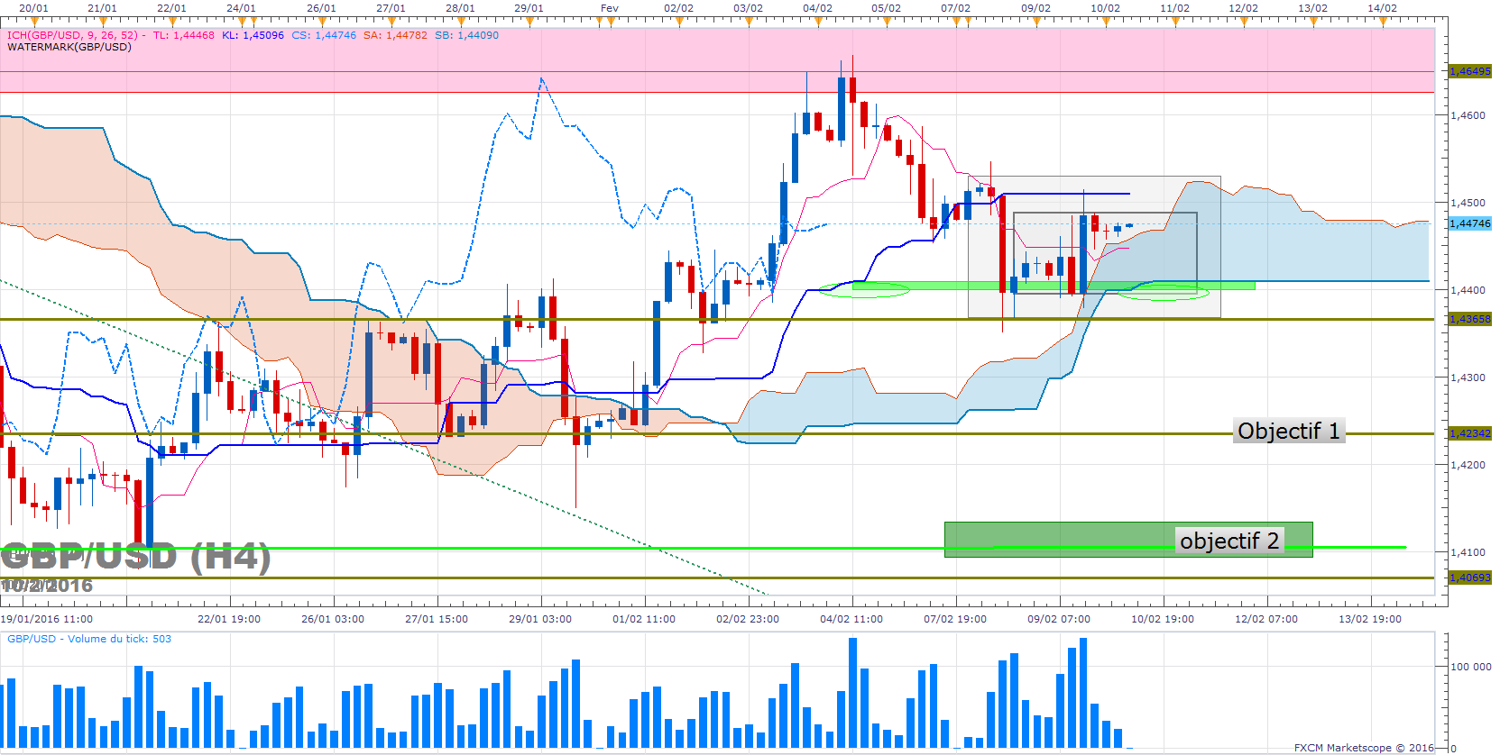Select the 'objectif 2' chart label
The width and height of the screenshot is (1500, 755).
pos(1229,541)
